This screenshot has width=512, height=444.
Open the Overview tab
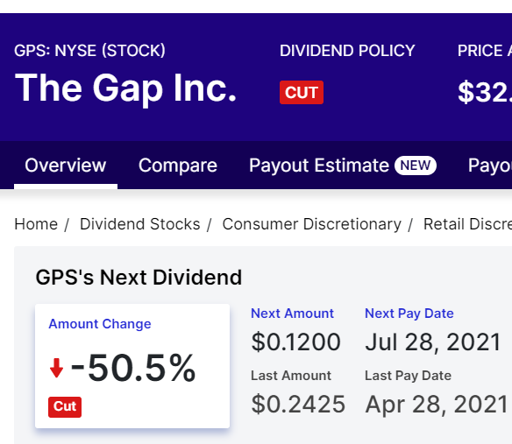point(65,166)
